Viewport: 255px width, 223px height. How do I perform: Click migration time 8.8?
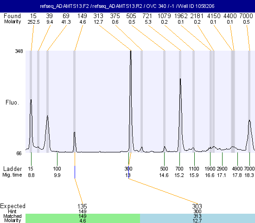click(31, 175)
